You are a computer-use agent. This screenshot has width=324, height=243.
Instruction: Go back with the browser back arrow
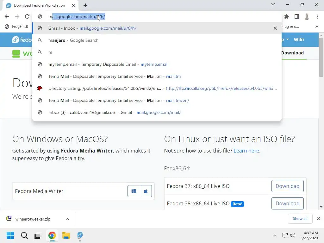tap(7, 16)
